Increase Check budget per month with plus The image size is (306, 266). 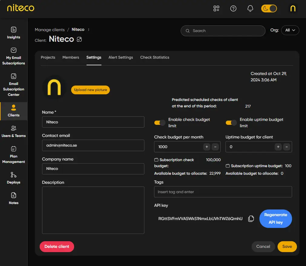pos(207,147)
